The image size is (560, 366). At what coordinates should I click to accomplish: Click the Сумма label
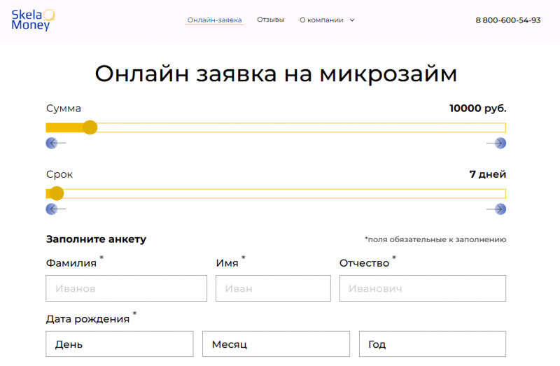[64, 108]
